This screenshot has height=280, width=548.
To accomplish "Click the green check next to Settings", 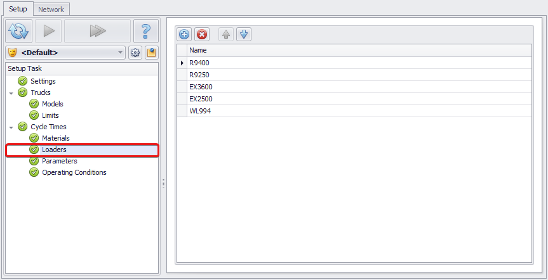I will pyautogui.click(x=22, y=81).
